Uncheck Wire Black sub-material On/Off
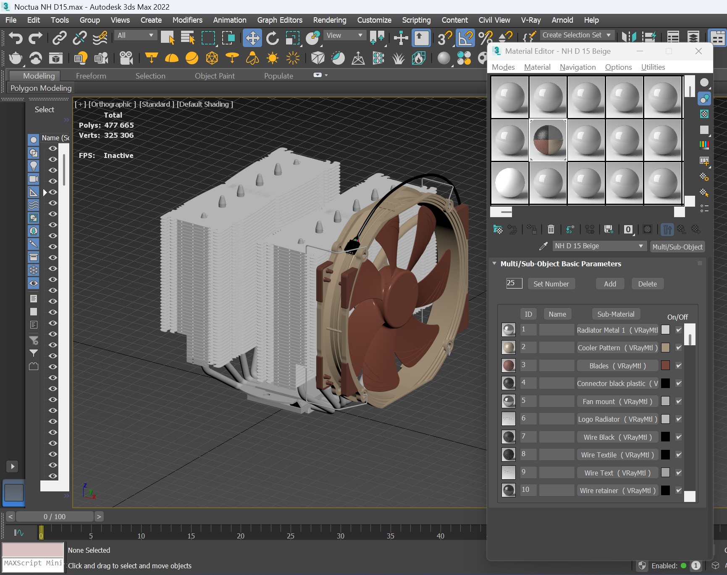The width and height of the screenshot is (727, 575). (679, 437)
